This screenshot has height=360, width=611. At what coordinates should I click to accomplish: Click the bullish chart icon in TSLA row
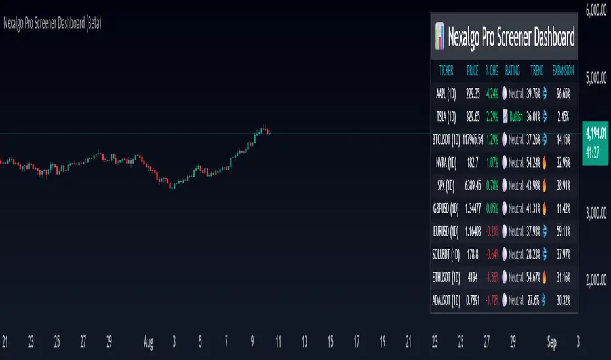coord(505,117)
